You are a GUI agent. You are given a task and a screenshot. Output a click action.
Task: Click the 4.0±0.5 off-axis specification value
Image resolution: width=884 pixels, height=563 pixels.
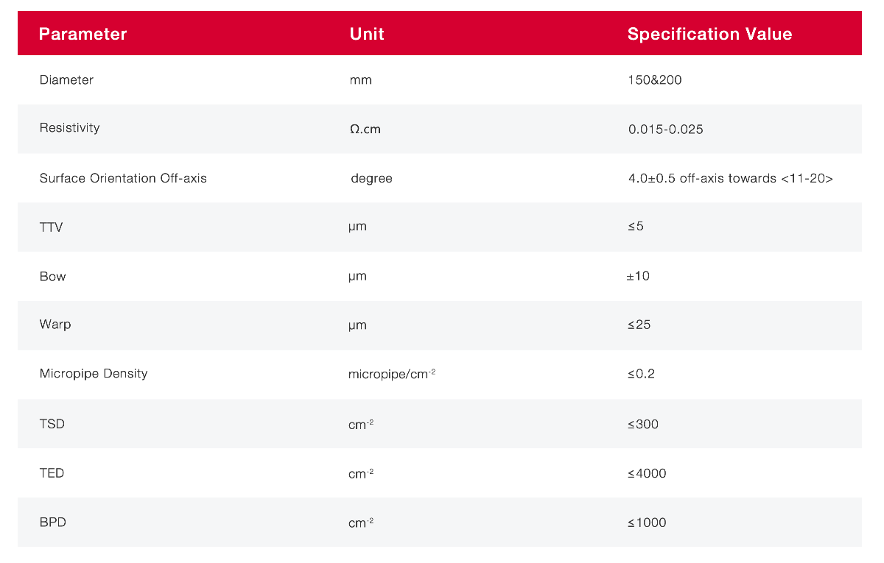click(730, 178)
